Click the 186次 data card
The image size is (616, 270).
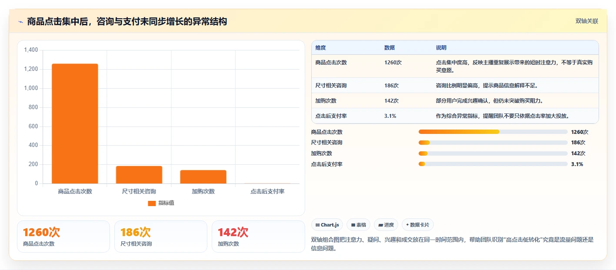[161, 237]
